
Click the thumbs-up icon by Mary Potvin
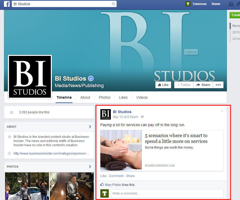pos(102,184)
